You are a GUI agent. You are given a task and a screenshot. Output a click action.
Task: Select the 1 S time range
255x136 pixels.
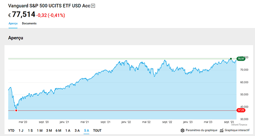30,130
